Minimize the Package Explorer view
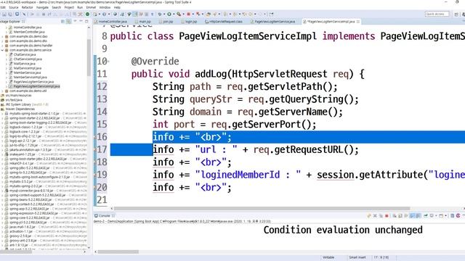 (81, 21)
